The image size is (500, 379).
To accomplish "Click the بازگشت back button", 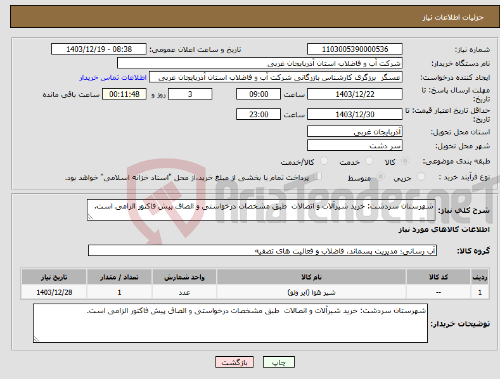I will click(x=234, y=362).
